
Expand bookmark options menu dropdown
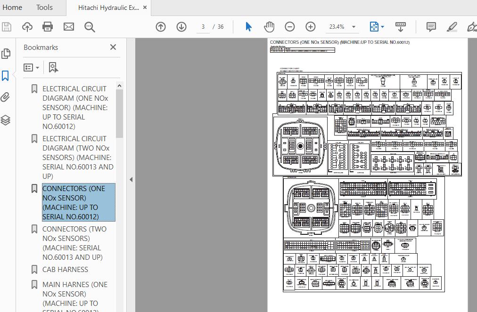coord(32,68)
